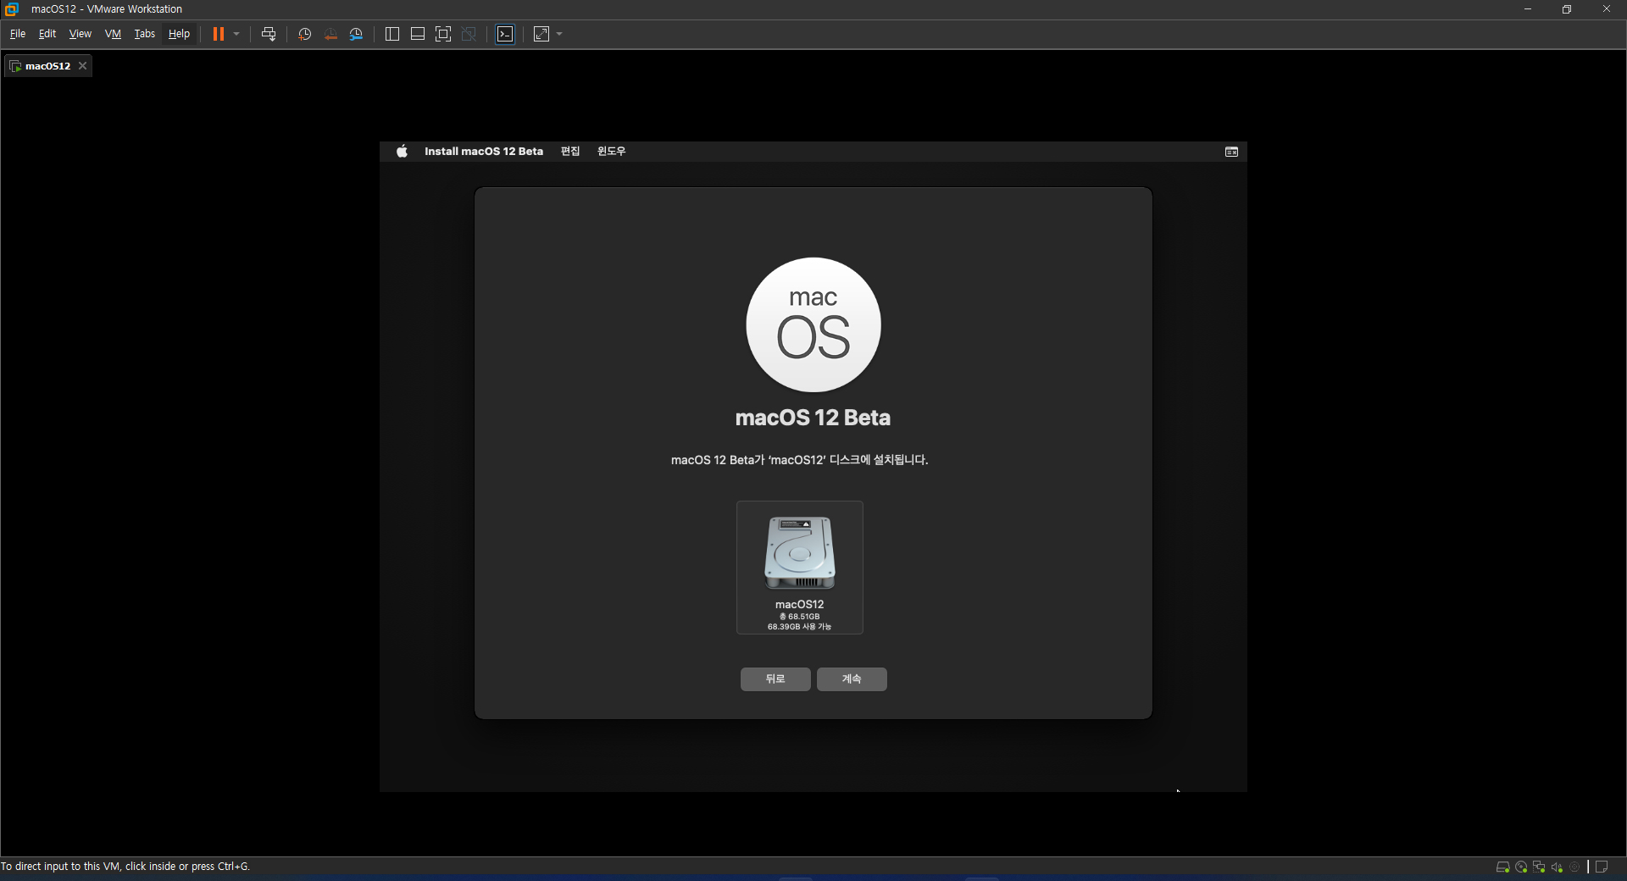The height and width of the screenshot is (881, 1627).
Task: Open the 편집 menu
Action: [570, 152]
